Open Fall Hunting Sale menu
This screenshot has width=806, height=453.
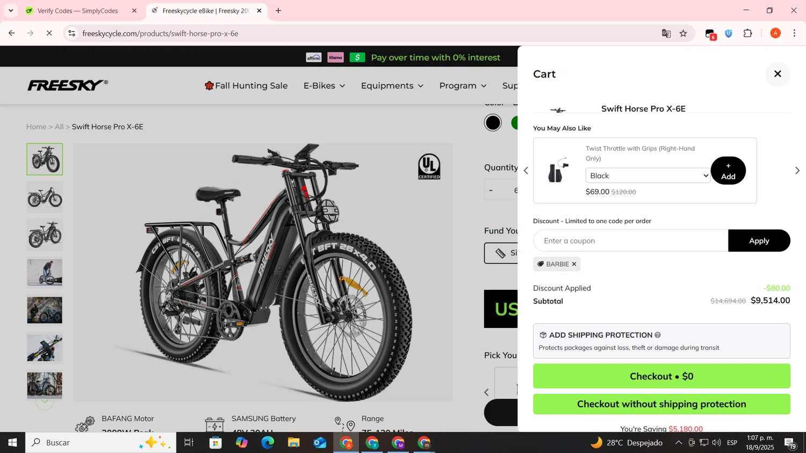246,86
